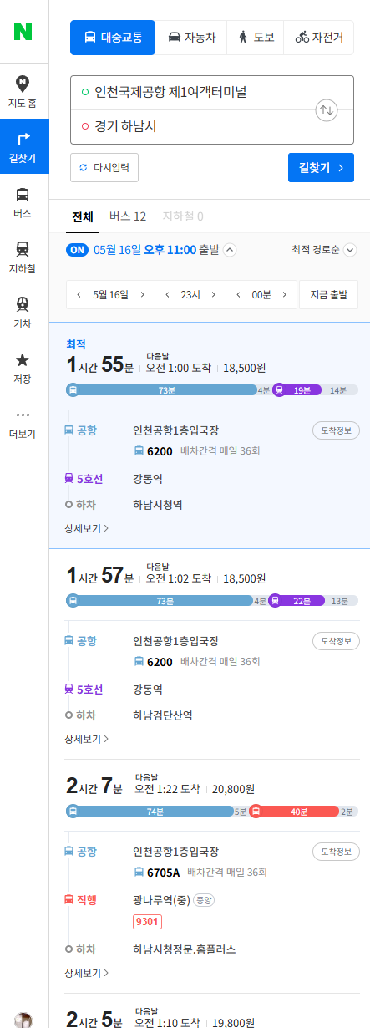Click the 길찾기 search route button
Screen dimensions: 370x1028
coord(321,167)
